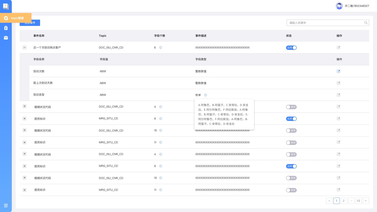Open the topic管理 menu item
377x212 pixels.
[x=16, y=18]
